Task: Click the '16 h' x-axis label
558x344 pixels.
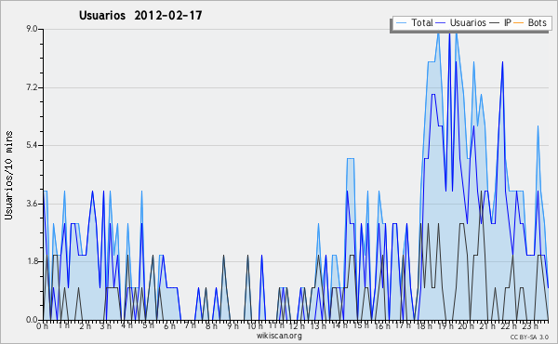Action: click(382, 326)
